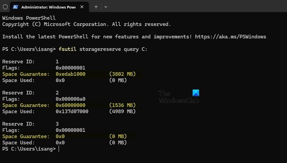Click the fsutil command word
This screenshot has width=287, height=163.
click(x=67, y=49)
